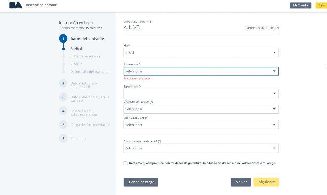Go to B. Datos personales section
The height and width of the screenshot is (195, 327).
tap(85, 56)
